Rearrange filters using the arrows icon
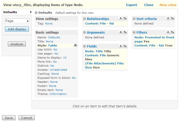The width and height of the screenshot is (180, 123). click(x=172, y=32)
